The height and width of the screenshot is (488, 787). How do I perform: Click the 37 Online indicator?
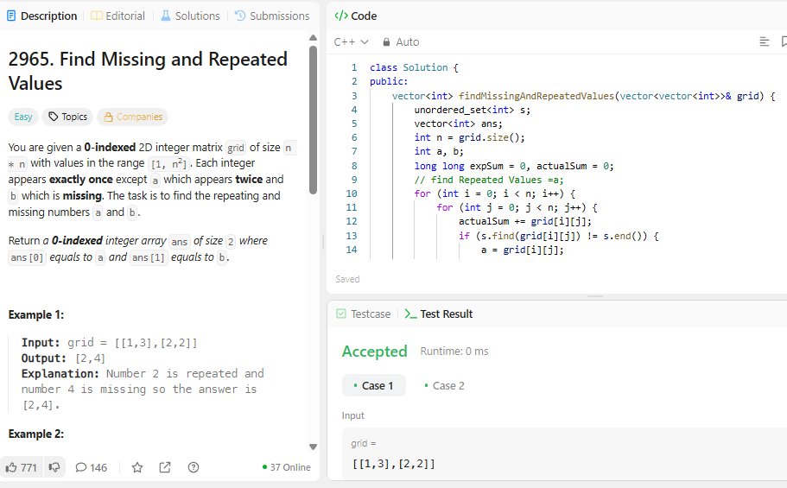tap(287, 467)
